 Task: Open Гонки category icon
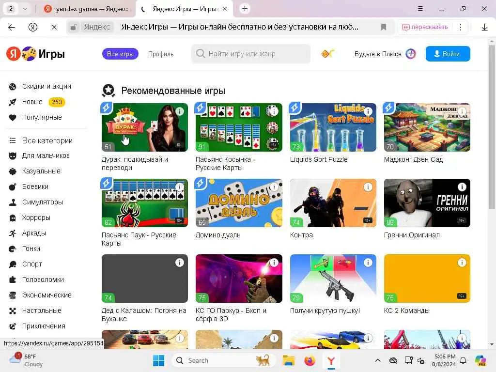coord(12,249)
